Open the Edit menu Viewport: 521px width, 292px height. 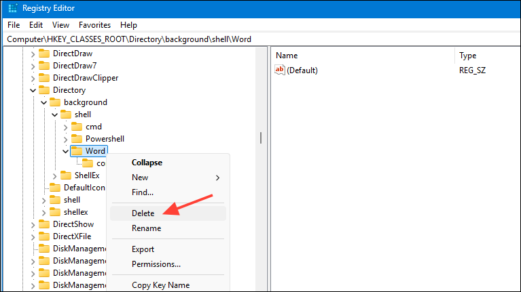[36, 25]
